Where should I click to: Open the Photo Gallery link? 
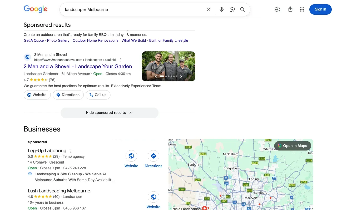pyautogui.click(x=58, y=40)
